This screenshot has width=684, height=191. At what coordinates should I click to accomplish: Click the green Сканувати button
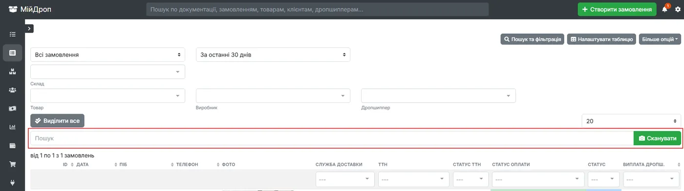[657, 138]
